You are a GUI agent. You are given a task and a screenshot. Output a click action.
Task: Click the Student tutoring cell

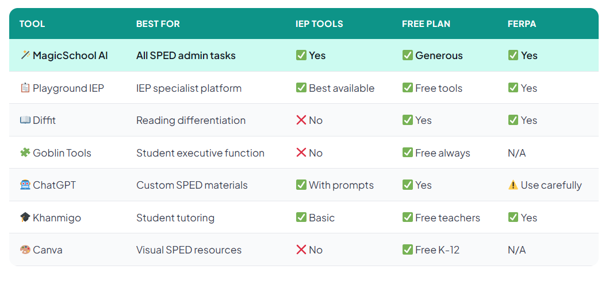175,218
